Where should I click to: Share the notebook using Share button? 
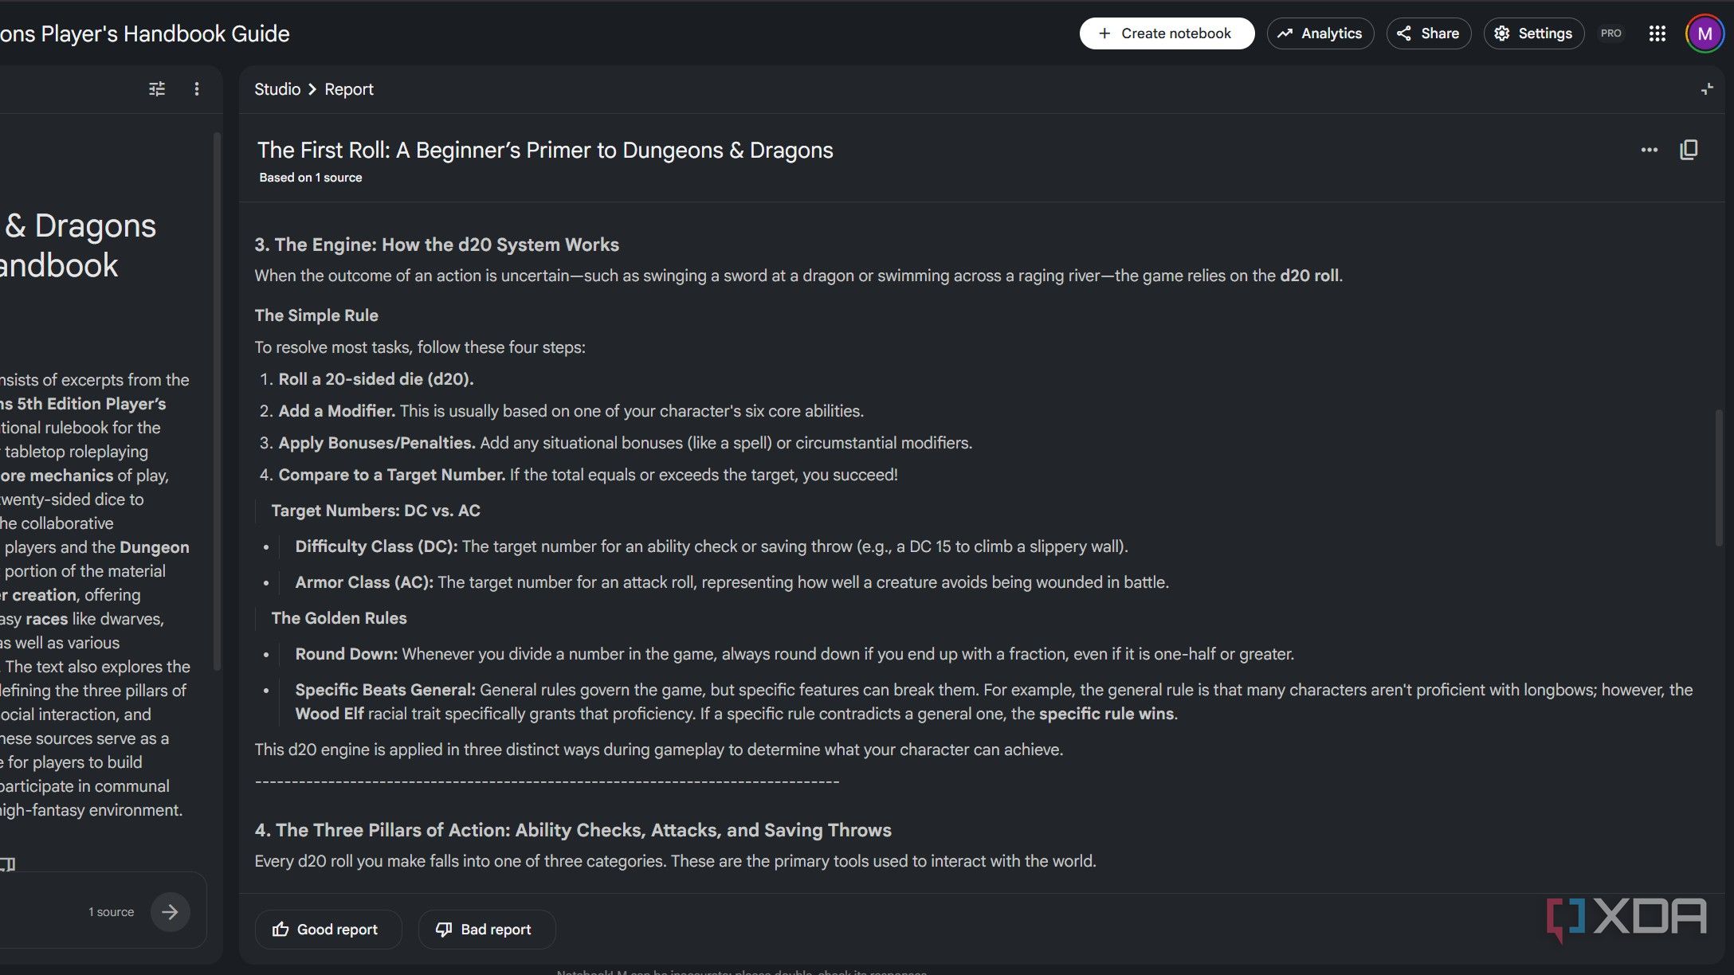coord(1429,33)
